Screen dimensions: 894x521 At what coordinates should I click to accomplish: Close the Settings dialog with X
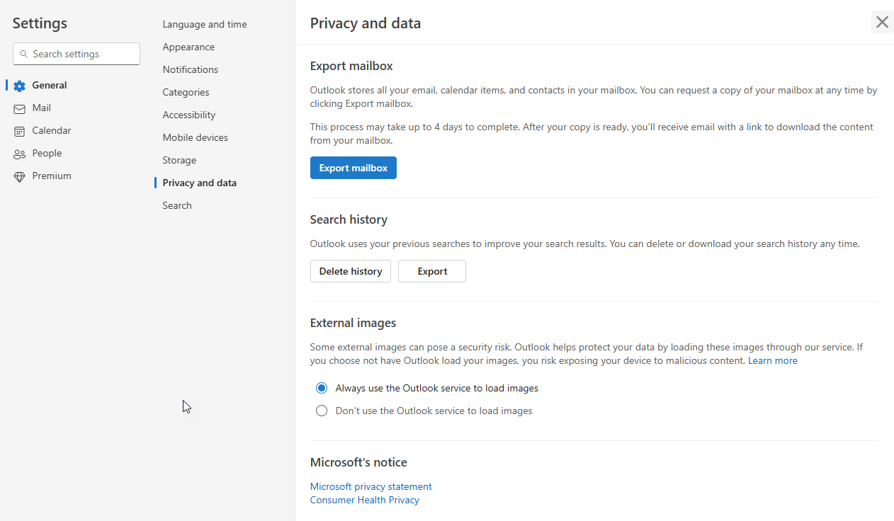(x=882, y=22)
